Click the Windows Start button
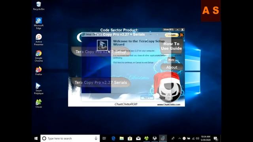Viewport: 253px width, 142px height. point(36,138)
